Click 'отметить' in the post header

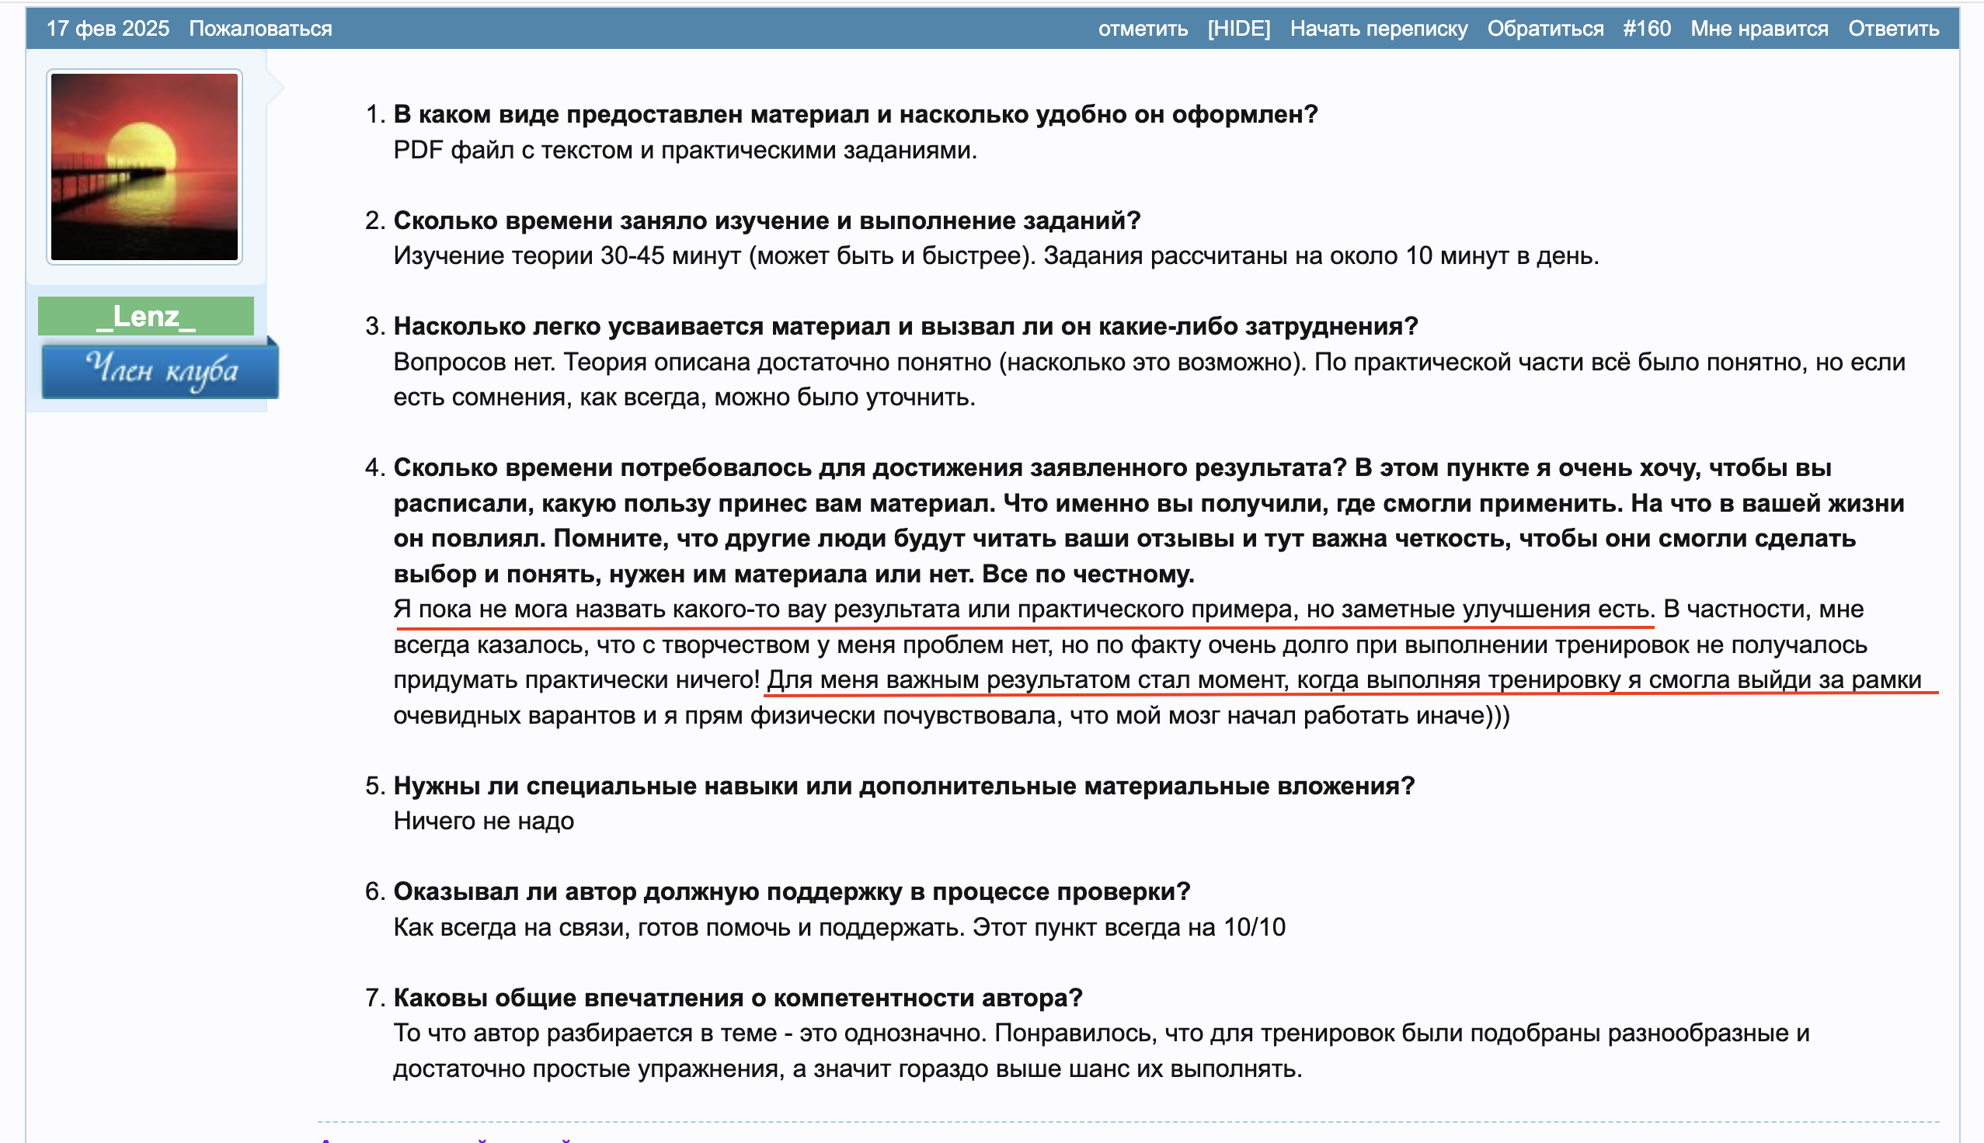1143,29
